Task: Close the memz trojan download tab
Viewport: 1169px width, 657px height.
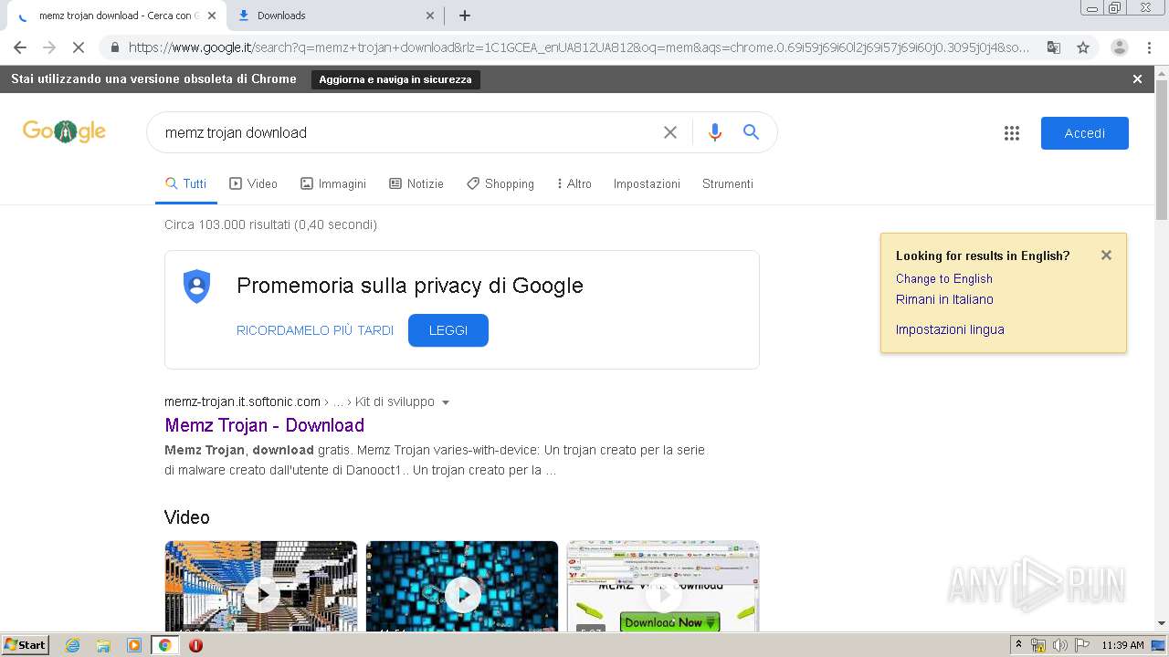Action: 212,16
